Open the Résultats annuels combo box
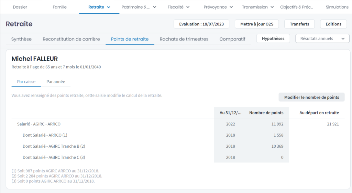The width and height of the screenshot is (352, 193). (x=322, y=38)
